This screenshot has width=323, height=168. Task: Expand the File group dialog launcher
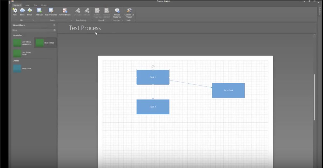pos(33,21)
